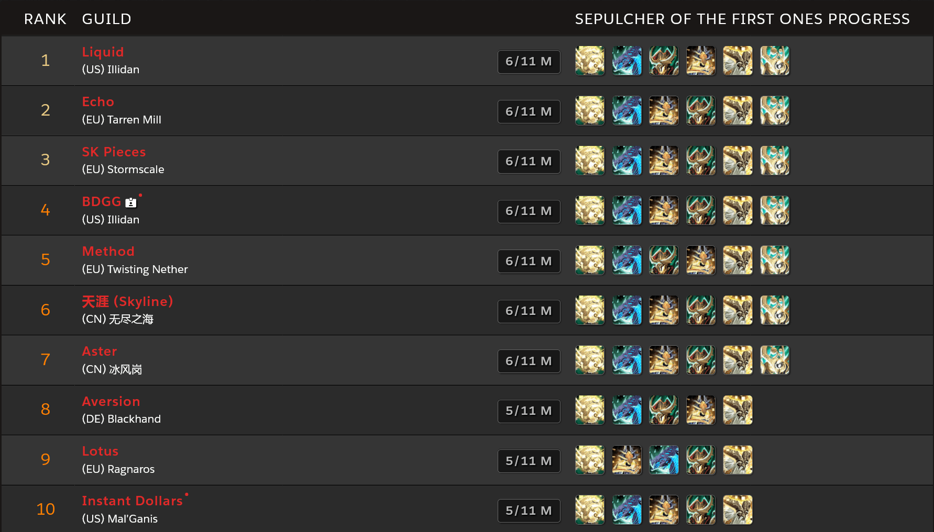Click the second boss icon in Lotus' row

click(x=627, y=460)
